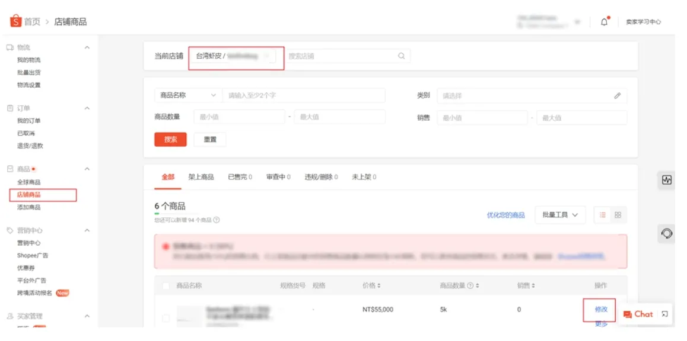Switch to the 未上架 tab
The width and height of the screenshot is (687, 341).
click(363, 176)
